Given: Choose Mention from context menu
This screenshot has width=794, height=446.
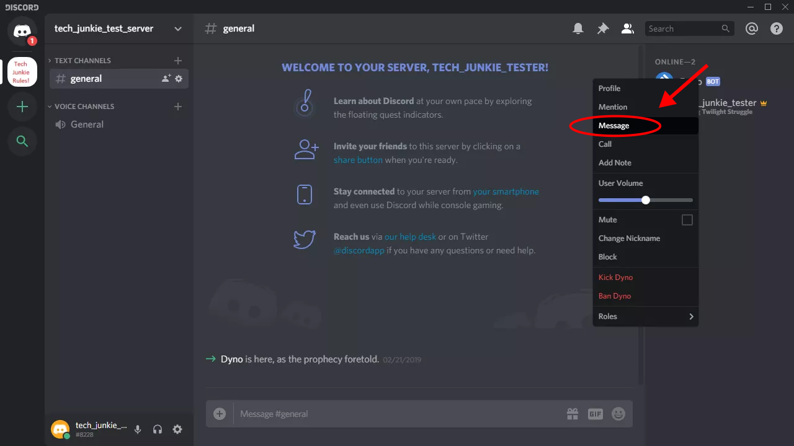Looking at the screenshot, I should (646, 107).
